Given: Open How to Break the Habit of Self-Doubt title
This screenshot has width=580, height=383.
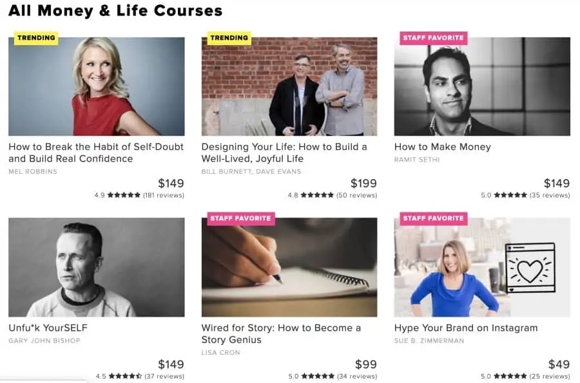Looking at the screenshot, I should pos(96,153).
